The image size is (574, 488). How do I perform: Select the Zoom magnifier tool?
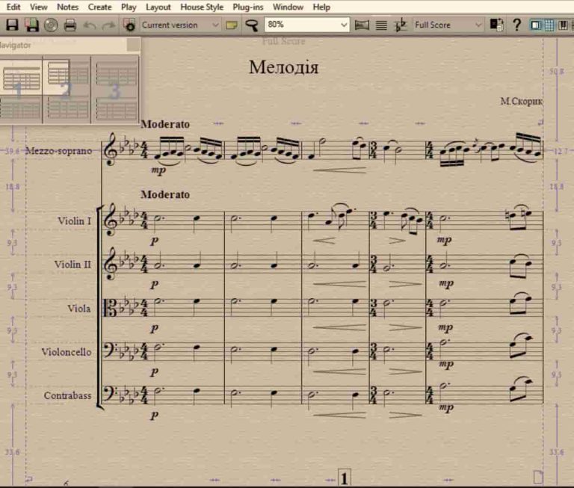251,25
